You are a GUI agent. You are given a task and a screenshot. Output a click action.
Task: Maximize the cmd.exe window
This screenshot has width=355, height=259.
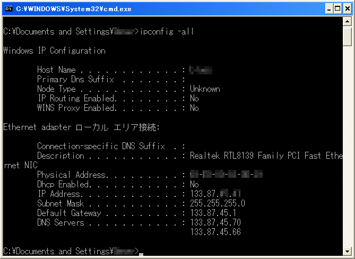337,9
